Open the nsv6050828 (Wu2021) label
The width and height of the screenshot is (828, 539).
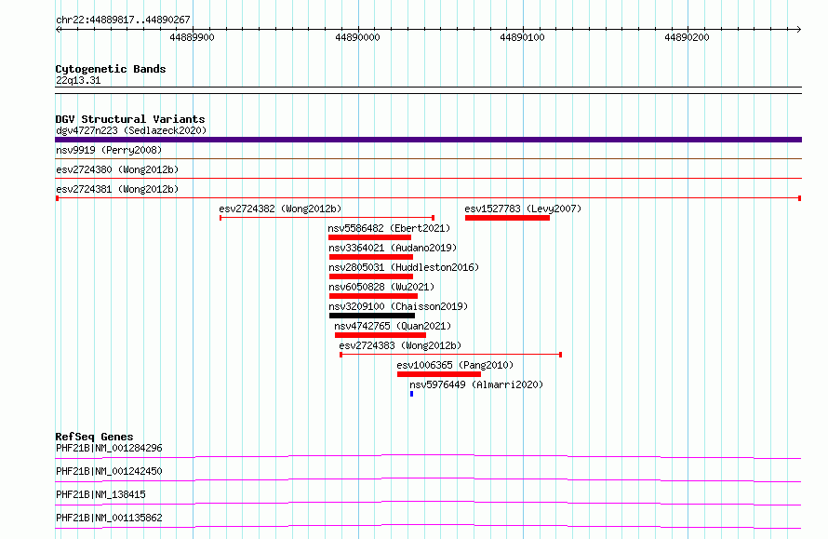[381, 287]
